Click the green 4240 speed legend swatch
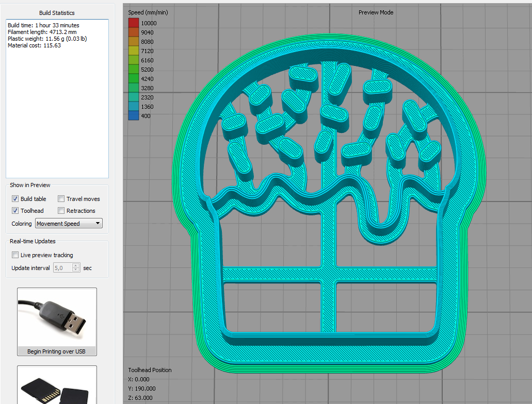532x404 pixels. pos(134,79)
